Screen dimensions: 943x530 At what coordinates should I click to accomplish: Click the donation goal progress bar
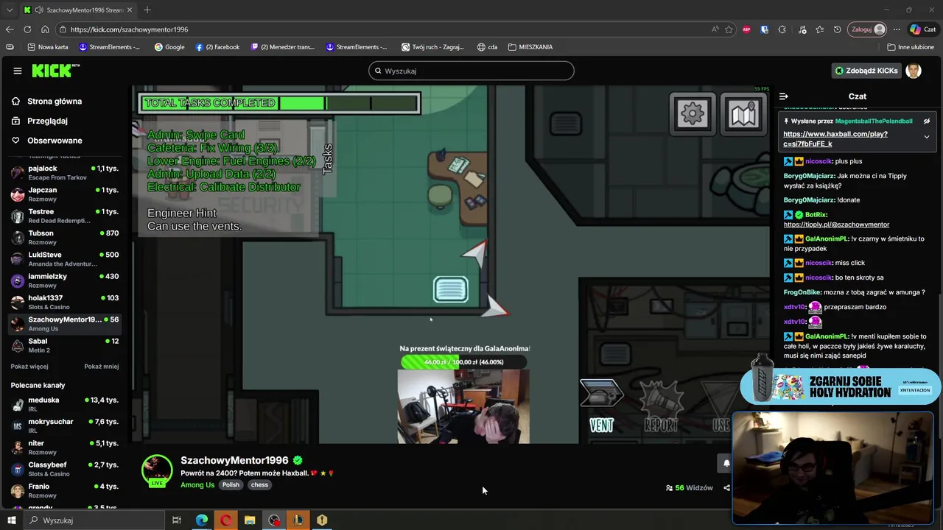tap(463, 362)
